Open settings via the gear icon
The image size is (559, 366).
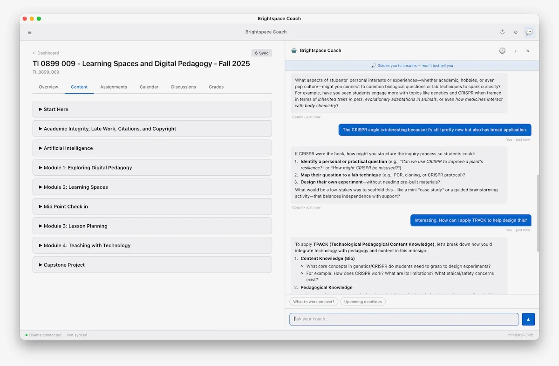click(515, 32)
